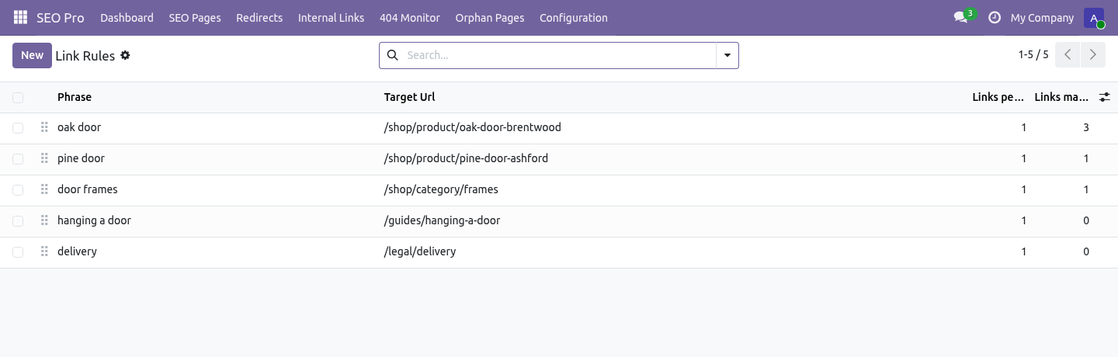This screenshot has width=1118, height=357.
Task: Click the search magnifier icon
Action: [392, 55]
